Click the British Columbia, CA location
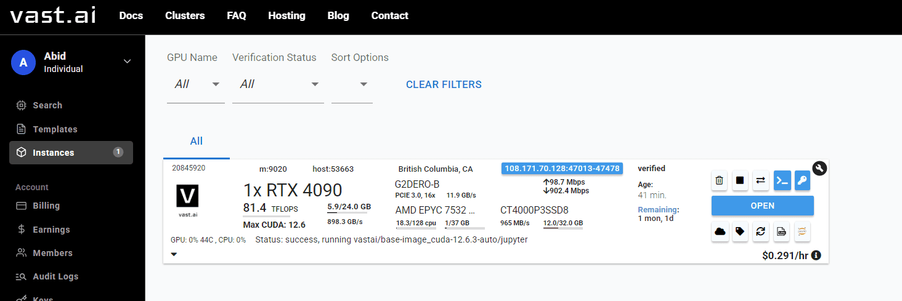This screenshot has height=301, width=902. tap(436, 169)
